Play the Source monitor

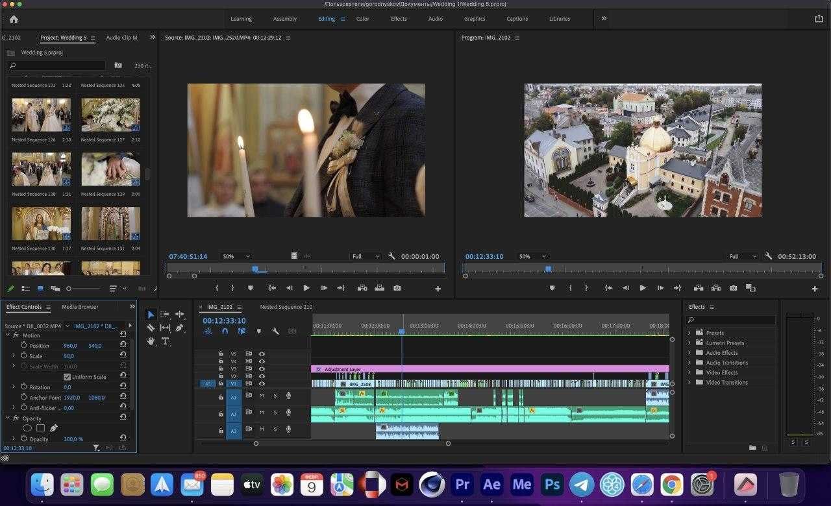tap(306, 288)
